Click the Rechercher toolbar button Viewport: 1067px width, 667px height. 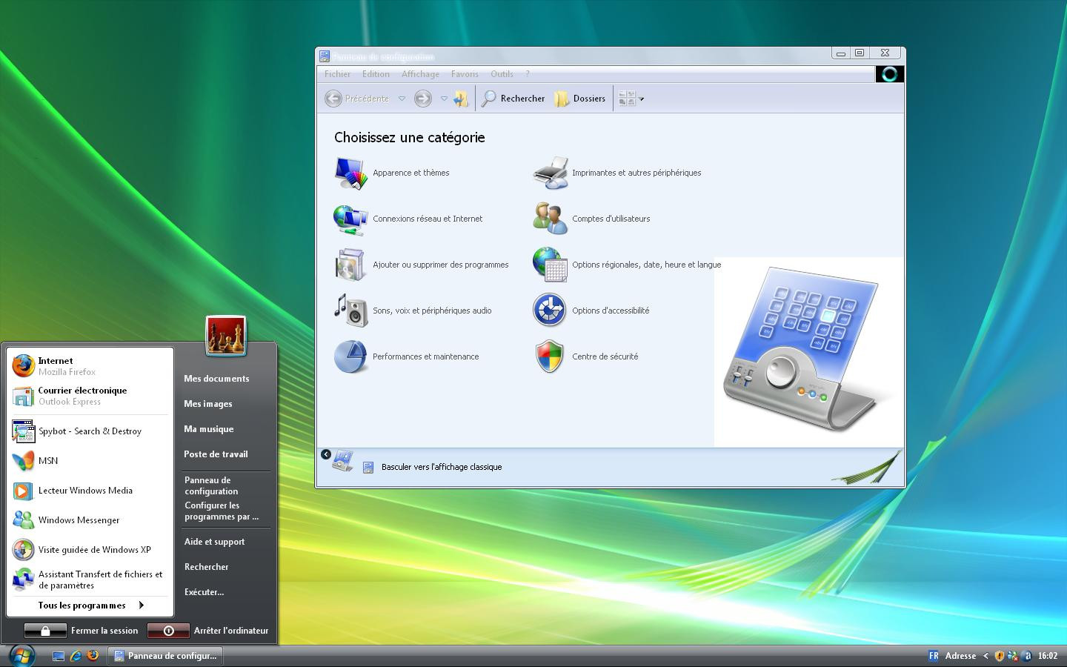[x=513, y=99]
